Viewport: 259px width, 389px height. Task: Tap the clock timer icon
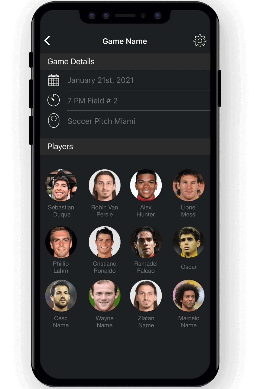click(x=53, y=100)
